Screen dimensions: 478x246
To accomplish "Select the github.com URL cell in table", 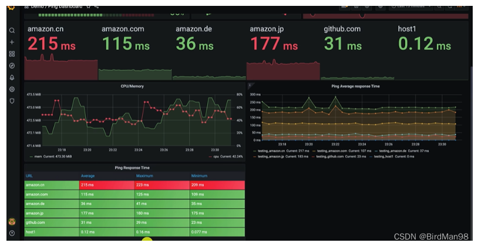I will pos(52,223).
